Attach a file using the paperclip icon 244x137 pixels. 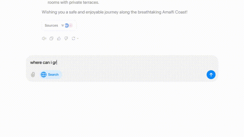pyautogui.click(x=33, y=75)
